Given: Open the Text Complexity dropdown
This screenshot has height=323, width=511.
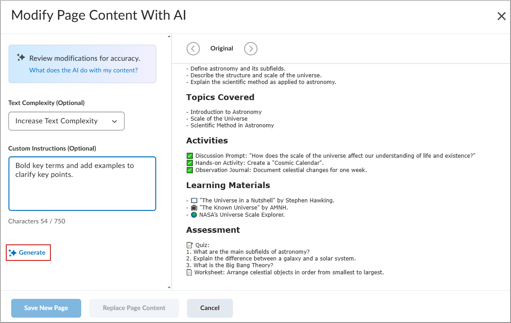Looking at the screenshot, I should (66, 121).
